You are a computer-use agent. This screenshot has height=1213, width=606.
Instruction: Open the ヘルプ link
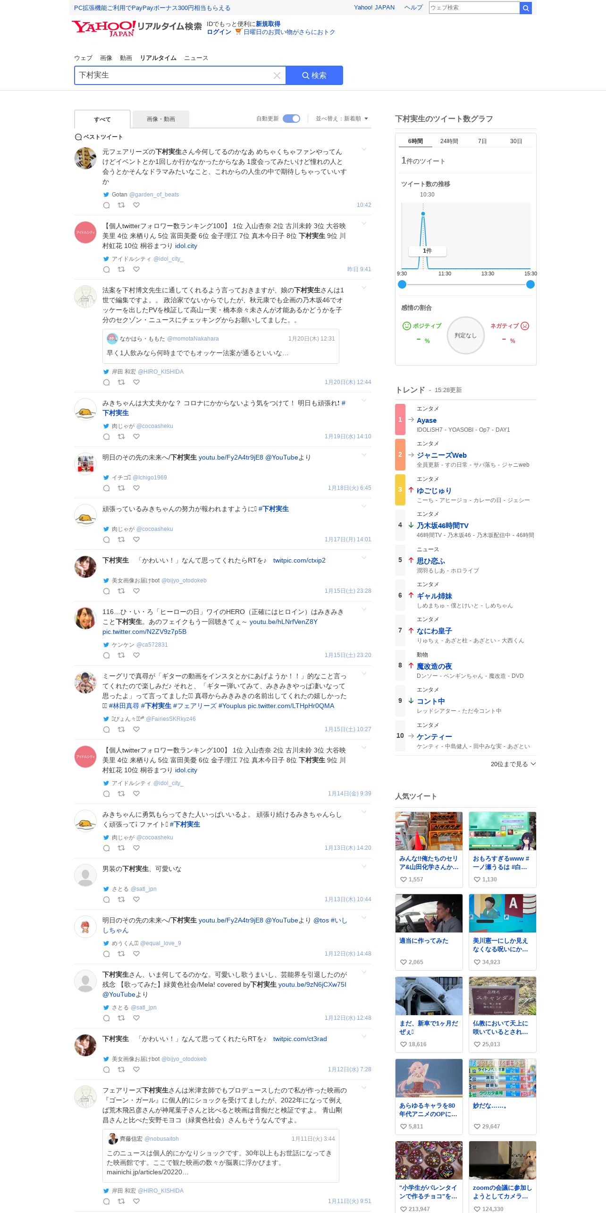coord(413,8)
